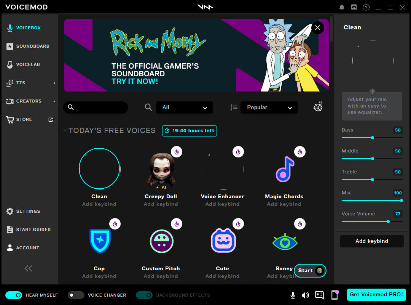The width and height of the screenshot is (411, 305).
Task: Click the 19:40 hours left timer badge
Action: 190,131
